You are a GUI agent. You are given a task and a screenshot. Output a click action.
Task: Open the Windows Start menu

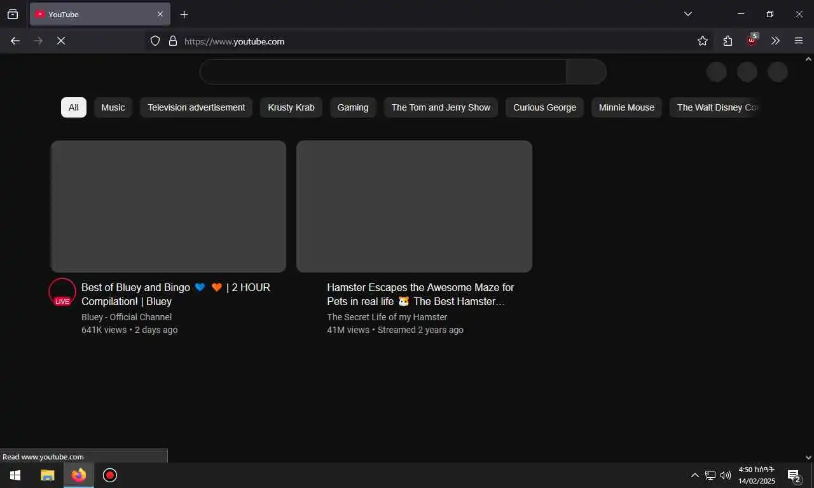pyautogui.click(x=15, y=475)
